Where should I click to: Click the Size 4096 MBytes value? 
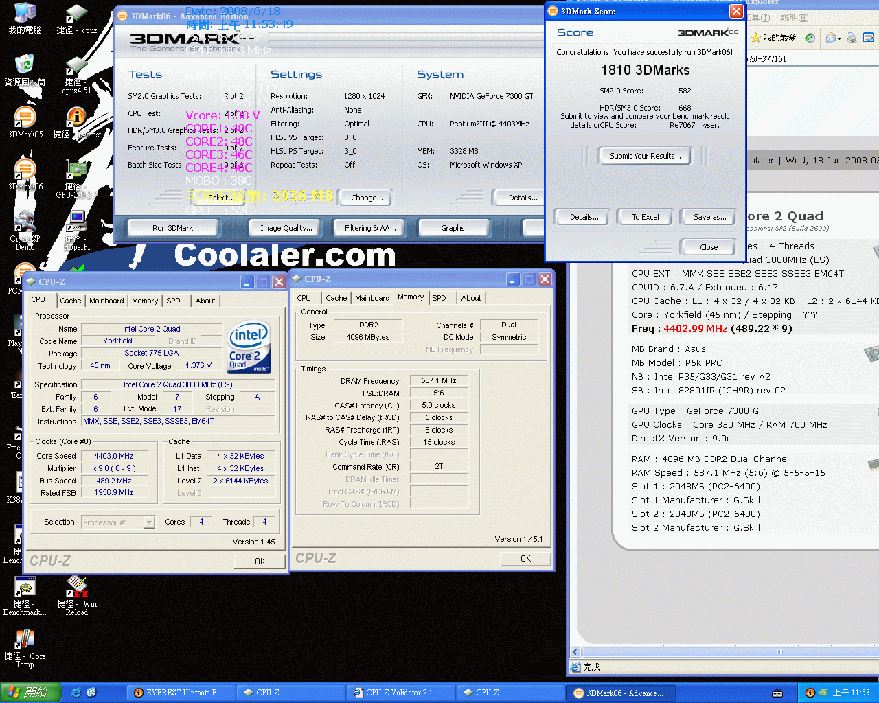[x=368, y=337]
